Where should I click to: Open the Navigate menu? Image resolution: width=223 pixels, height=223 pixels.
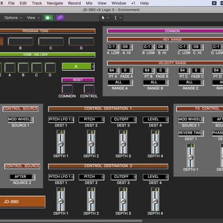pyautogui.click(x=55, y=3)
